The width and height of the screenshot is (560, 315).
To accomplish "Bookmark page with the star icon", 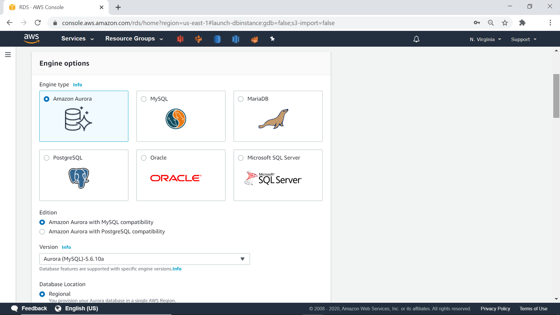I will [x=505, y=23].
